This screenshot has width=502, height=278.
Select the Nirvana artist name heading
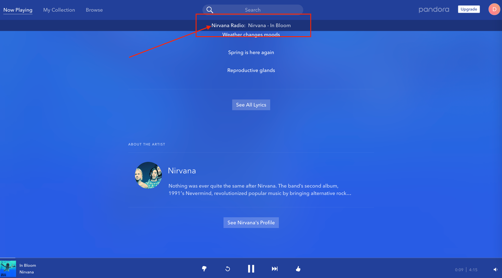coord(182,171)
